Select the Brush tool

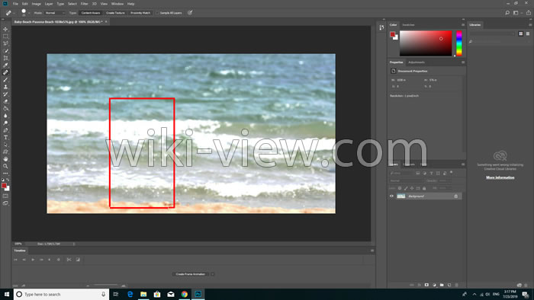pos(5,80)
